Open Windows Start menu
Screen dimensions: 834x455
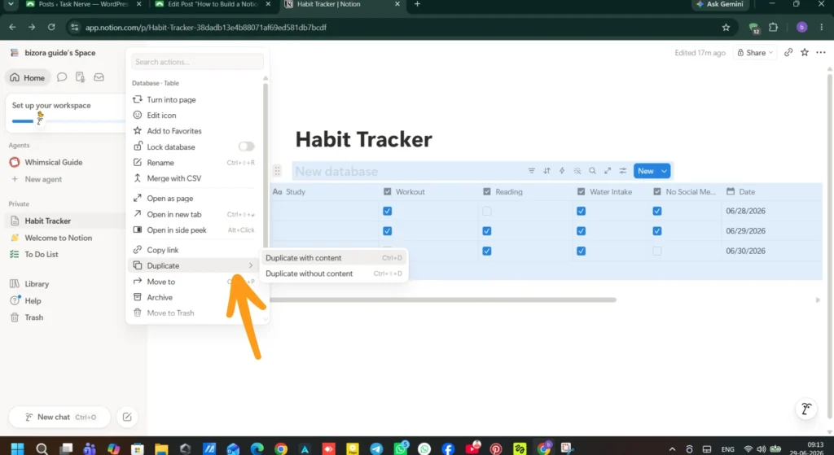point(17,448)
